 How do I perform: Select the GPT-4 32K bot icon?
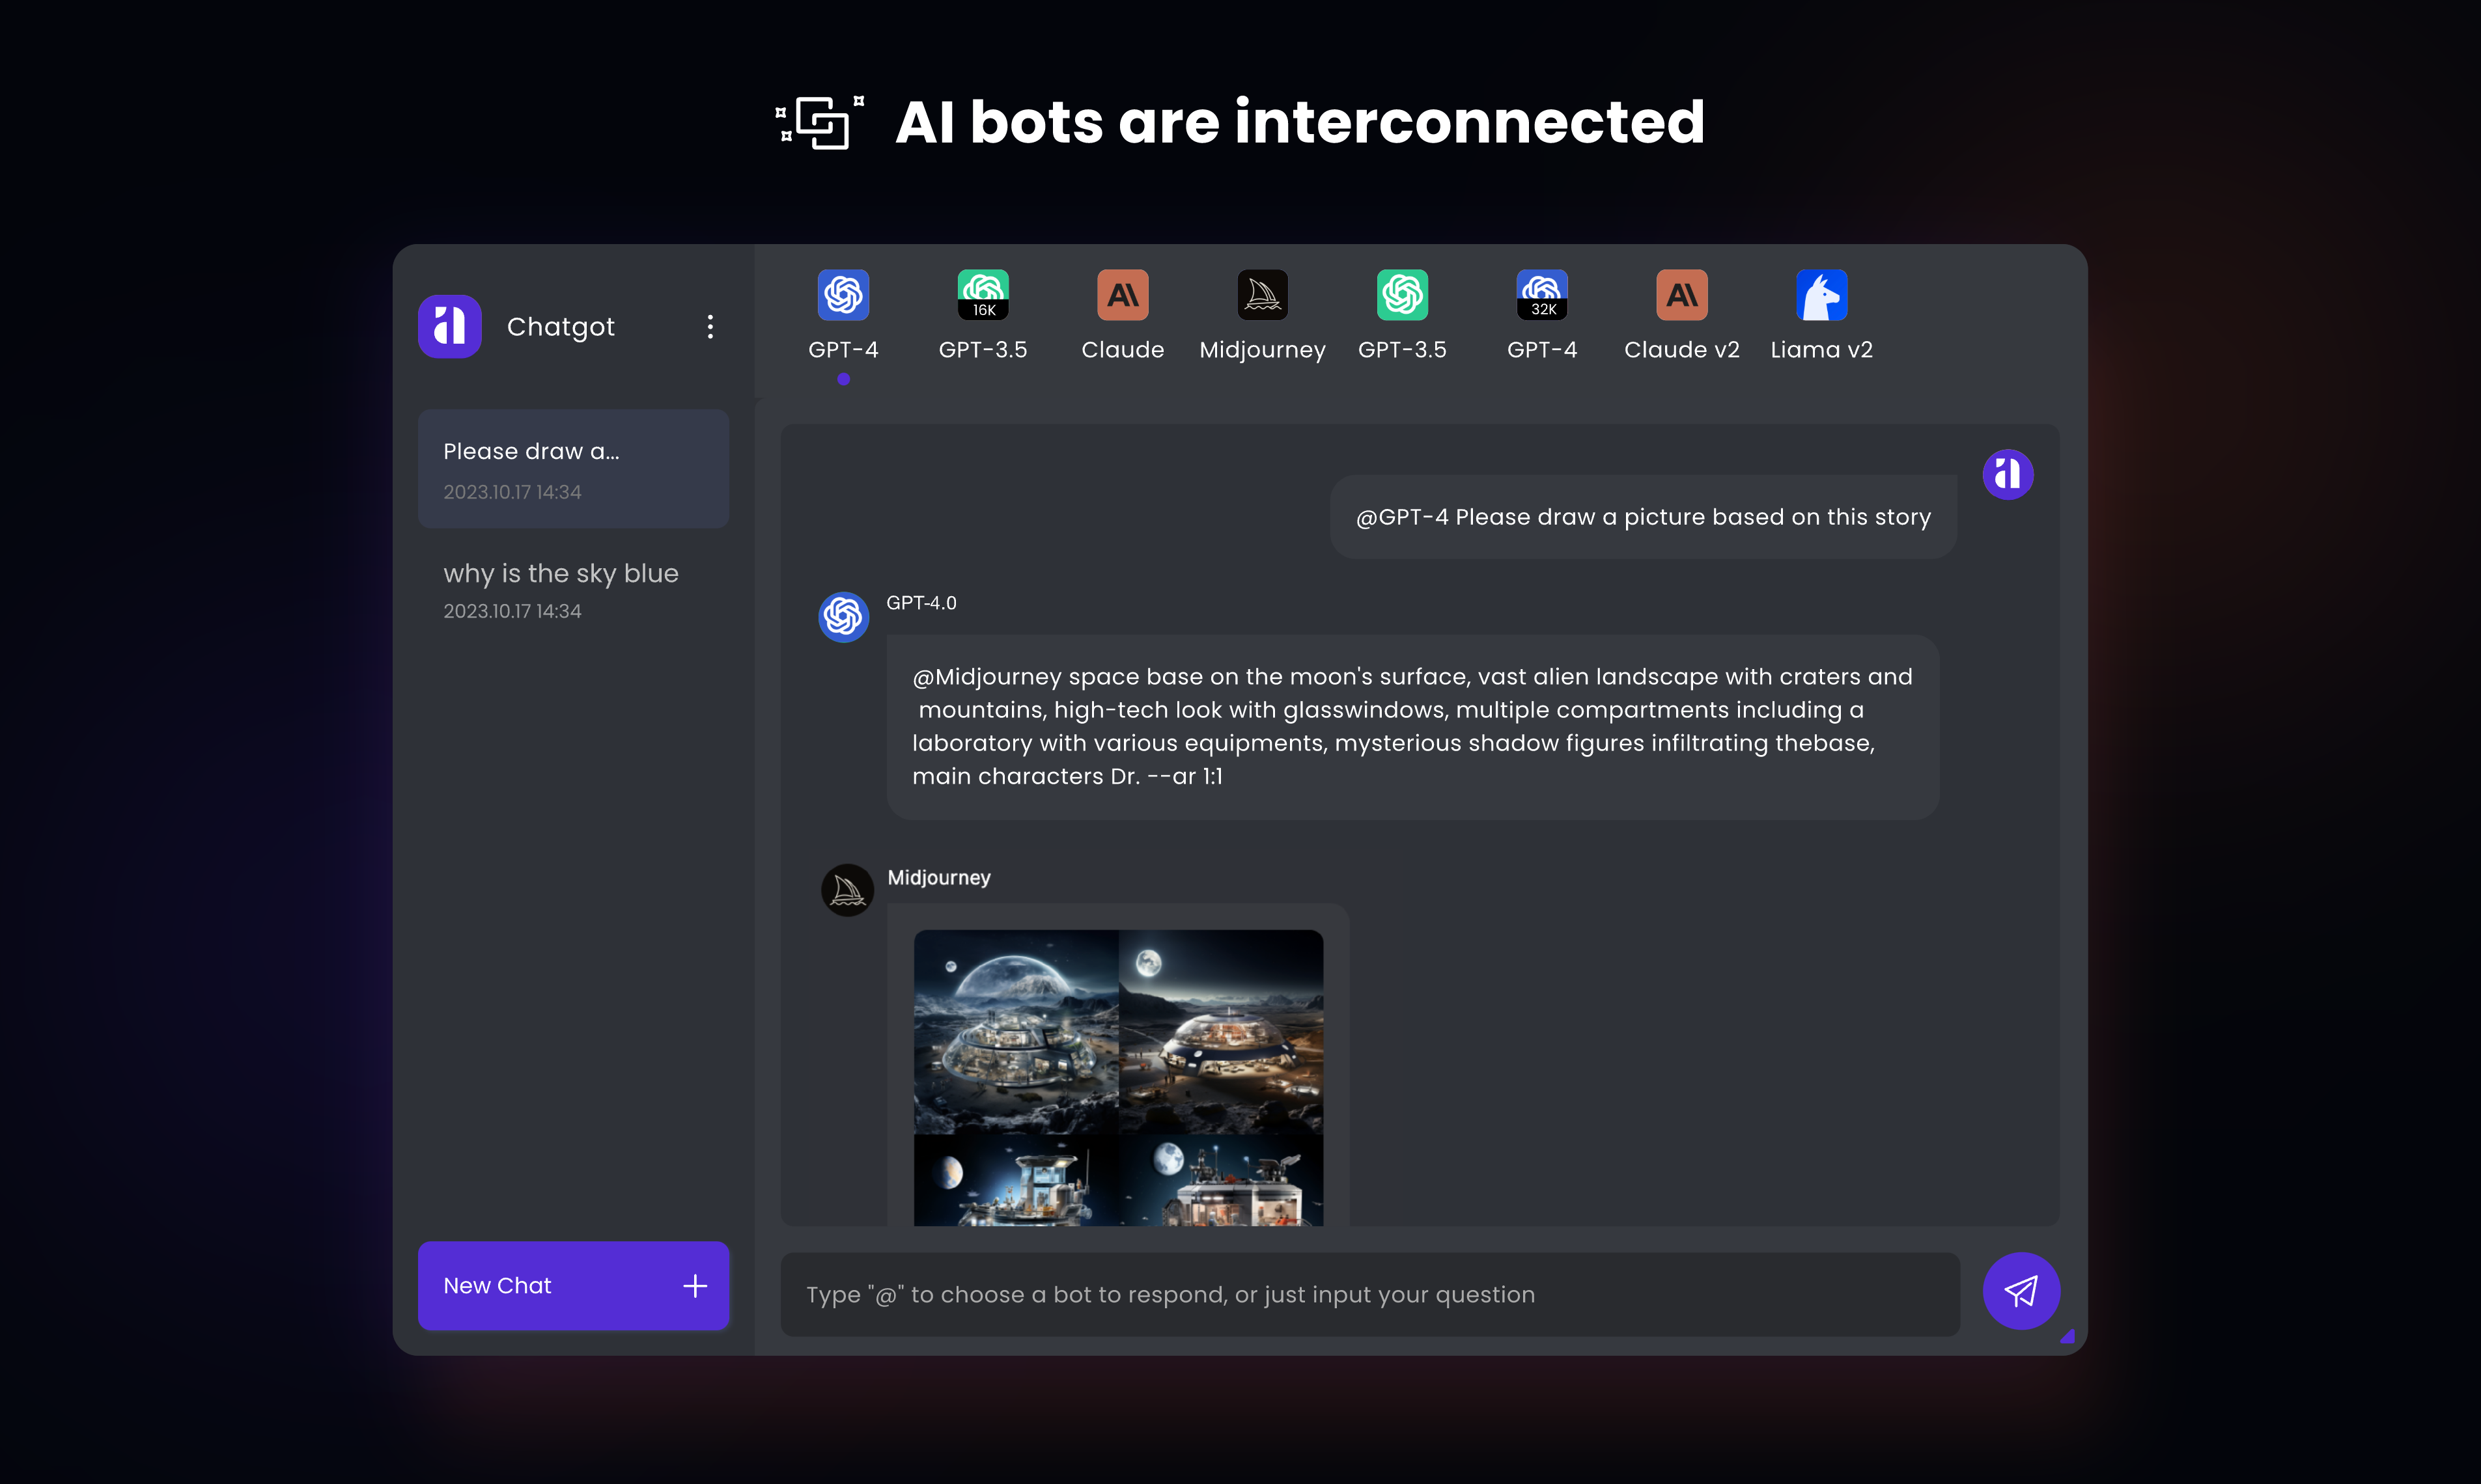point(1541,295)
